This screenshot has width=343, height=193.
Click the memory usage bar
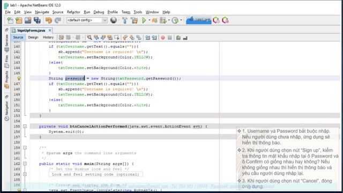pos(199,20)
